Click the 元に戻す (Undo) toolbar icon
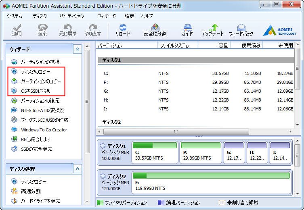Image resolution: width=304 pixels, height=210 pixels. [68, 30]
